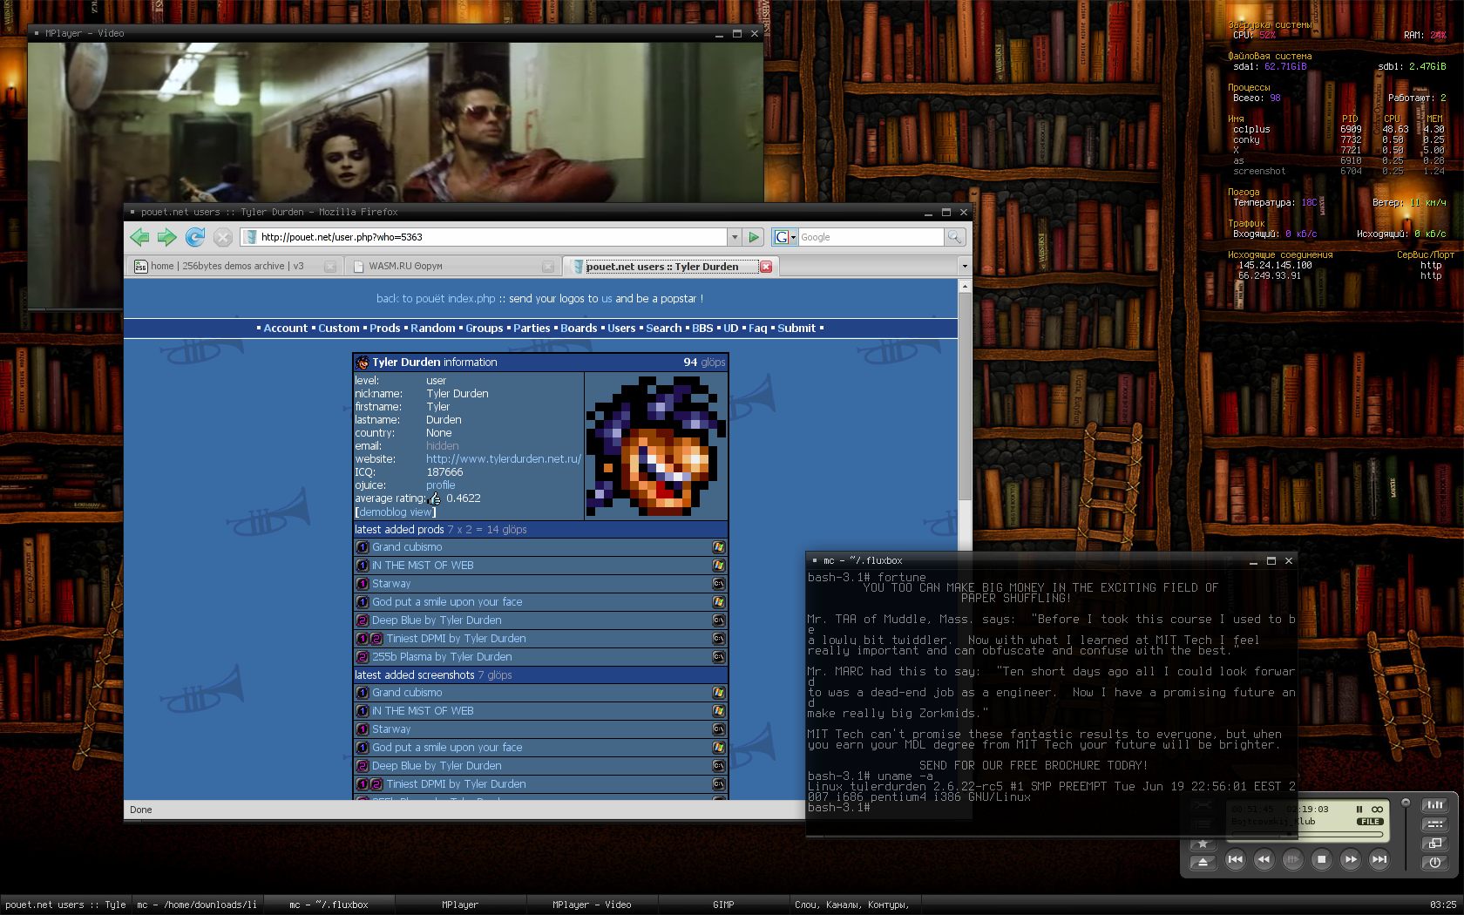Switch to the WASM.RU forum tab
This screenshot has width=1464, height=915.
coord(451,266)
